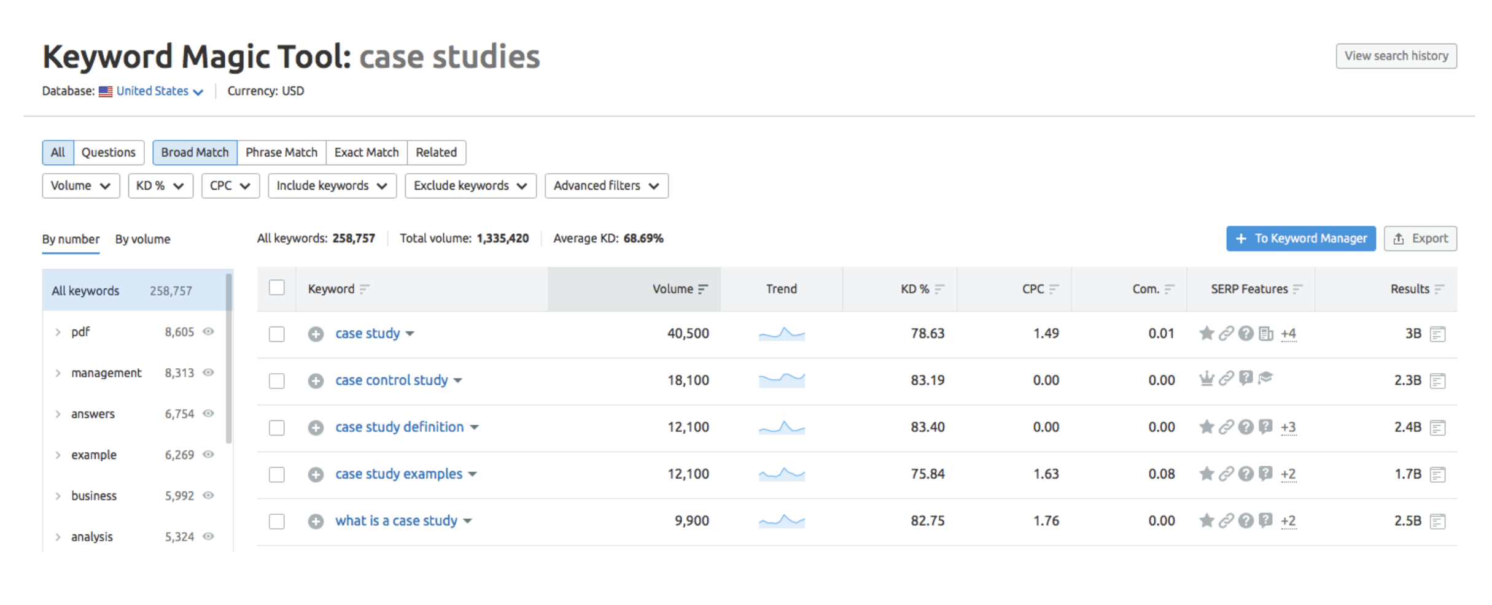Expand the analysis keyword group

click(x=58, y=538)
